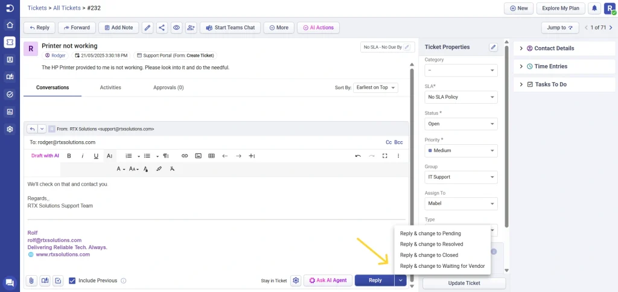The height and width of the screenshot is (292, 618).
Task: Undo the last edit in the editor
Action: tap(358, 156)
